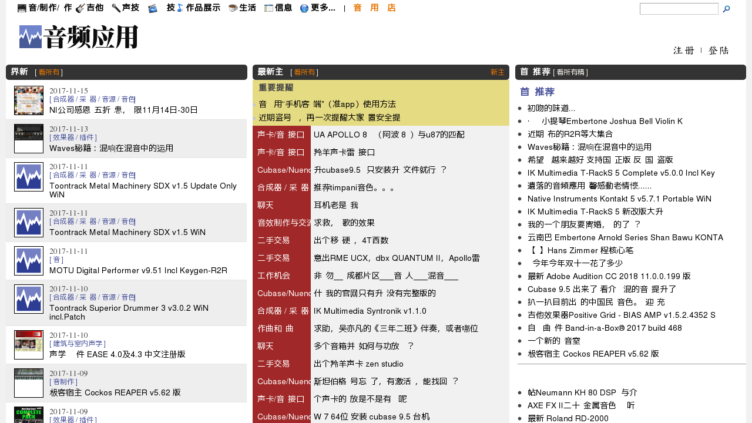This screenshot has width=752, height=423.
Task: Click 看所有 in the 最新主 panel header
Action: click(x=304, y=72)
